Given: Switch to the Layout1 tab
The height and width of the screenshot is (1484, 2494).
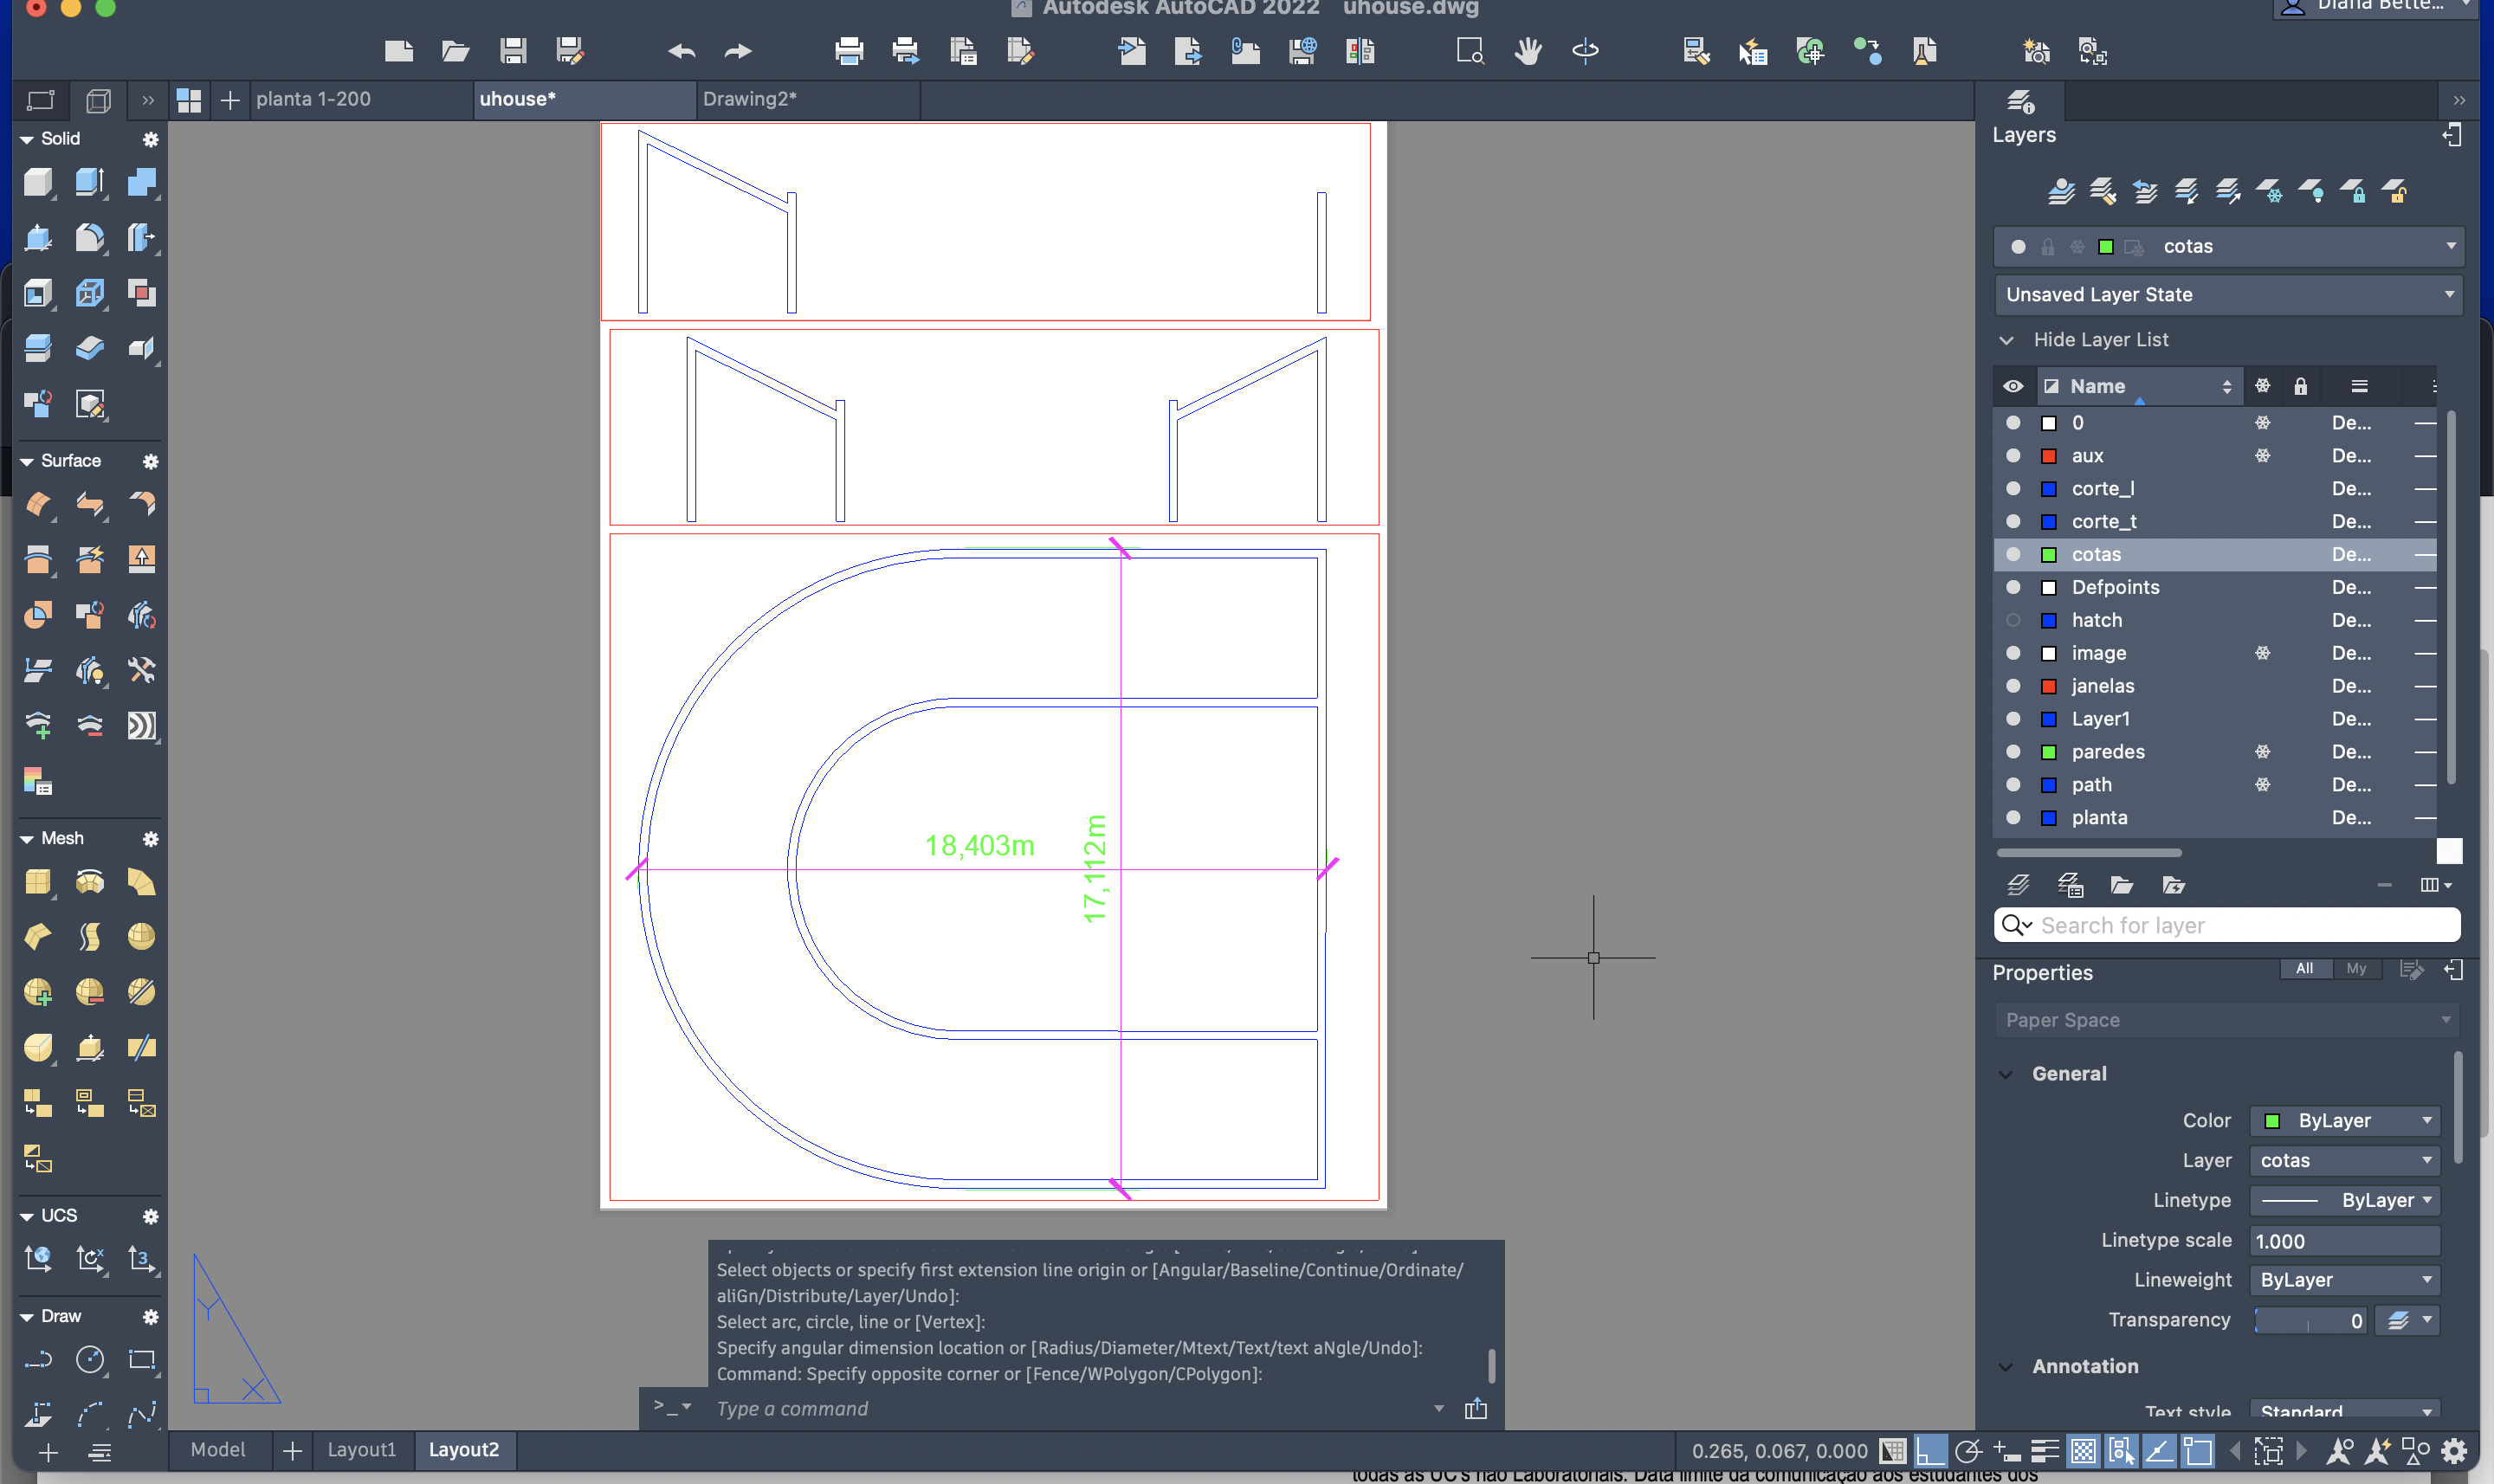Looking at the screenshot, I should (361, 1449).
